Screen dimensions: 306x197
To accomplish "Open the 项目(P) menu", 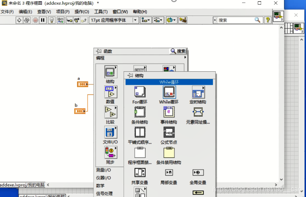I will 63,12.
